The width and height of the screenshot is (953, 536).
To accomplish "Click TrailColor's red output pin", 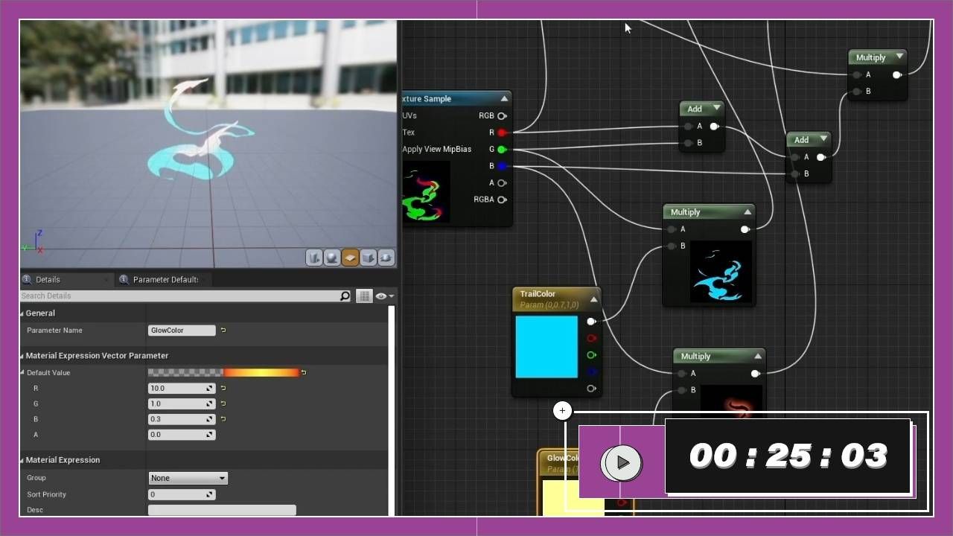I will 591,339.
